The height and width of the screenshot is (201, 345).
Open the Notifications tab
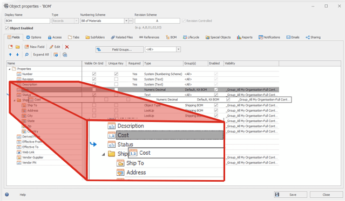pos(269,37)
